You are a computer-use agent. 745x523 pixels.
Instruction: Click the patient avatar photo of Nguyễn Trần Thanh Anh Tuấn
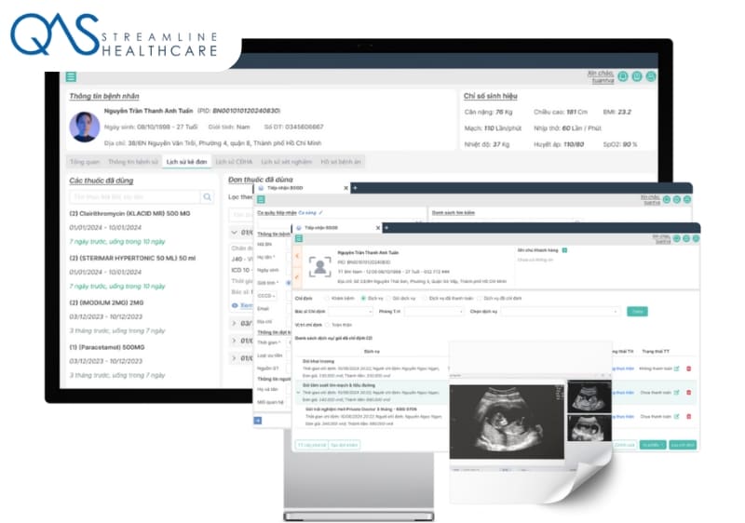(x=85, y=127)
